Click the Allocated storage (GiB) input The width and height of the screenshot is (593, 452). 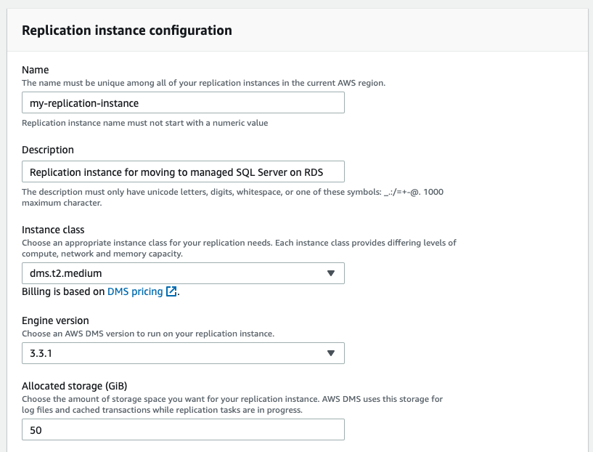pyautogui.click(x=183, y=429)
